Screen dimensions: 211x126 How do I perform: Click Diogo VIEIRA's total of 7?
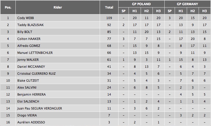[x=109, y=115]
